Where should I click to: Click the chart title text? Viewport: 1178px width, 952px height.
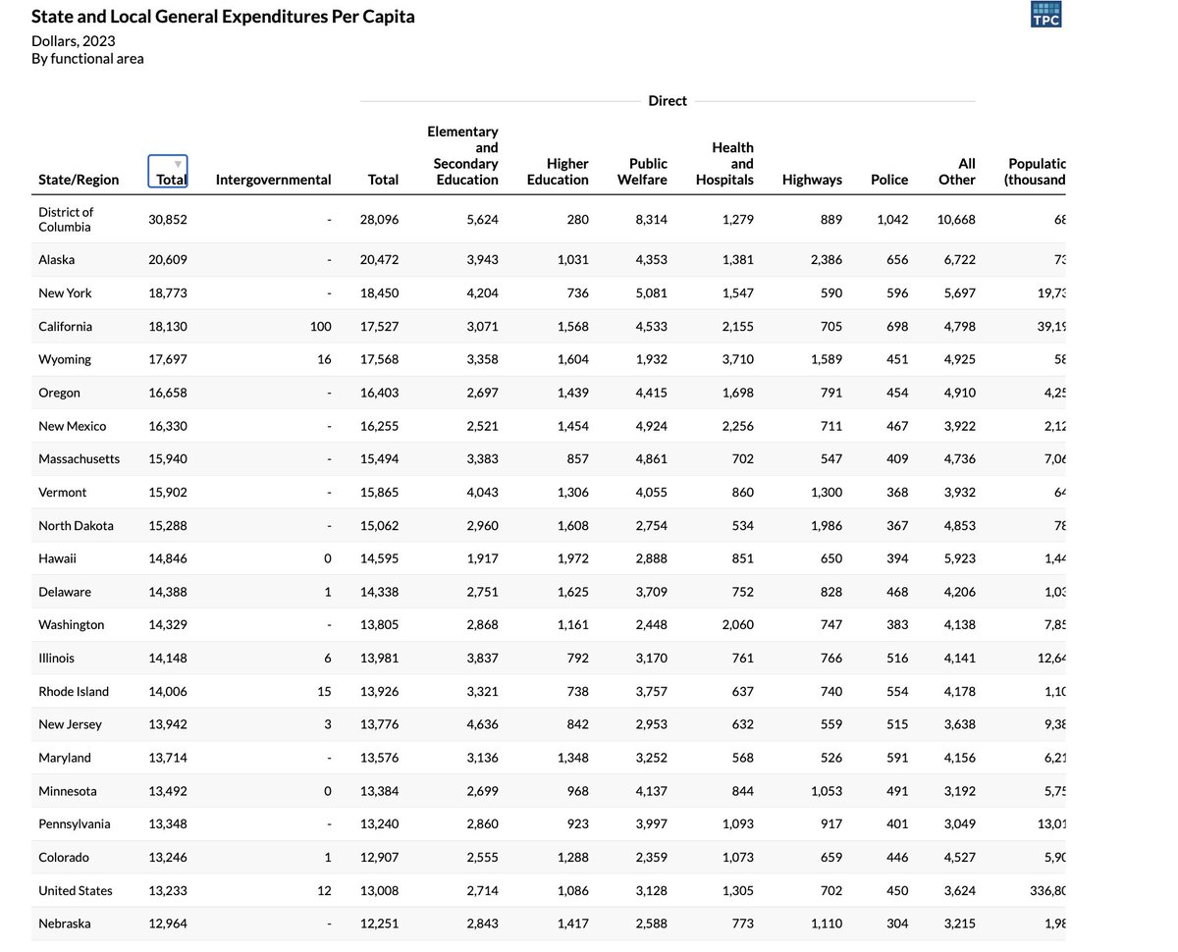point(223,17)
